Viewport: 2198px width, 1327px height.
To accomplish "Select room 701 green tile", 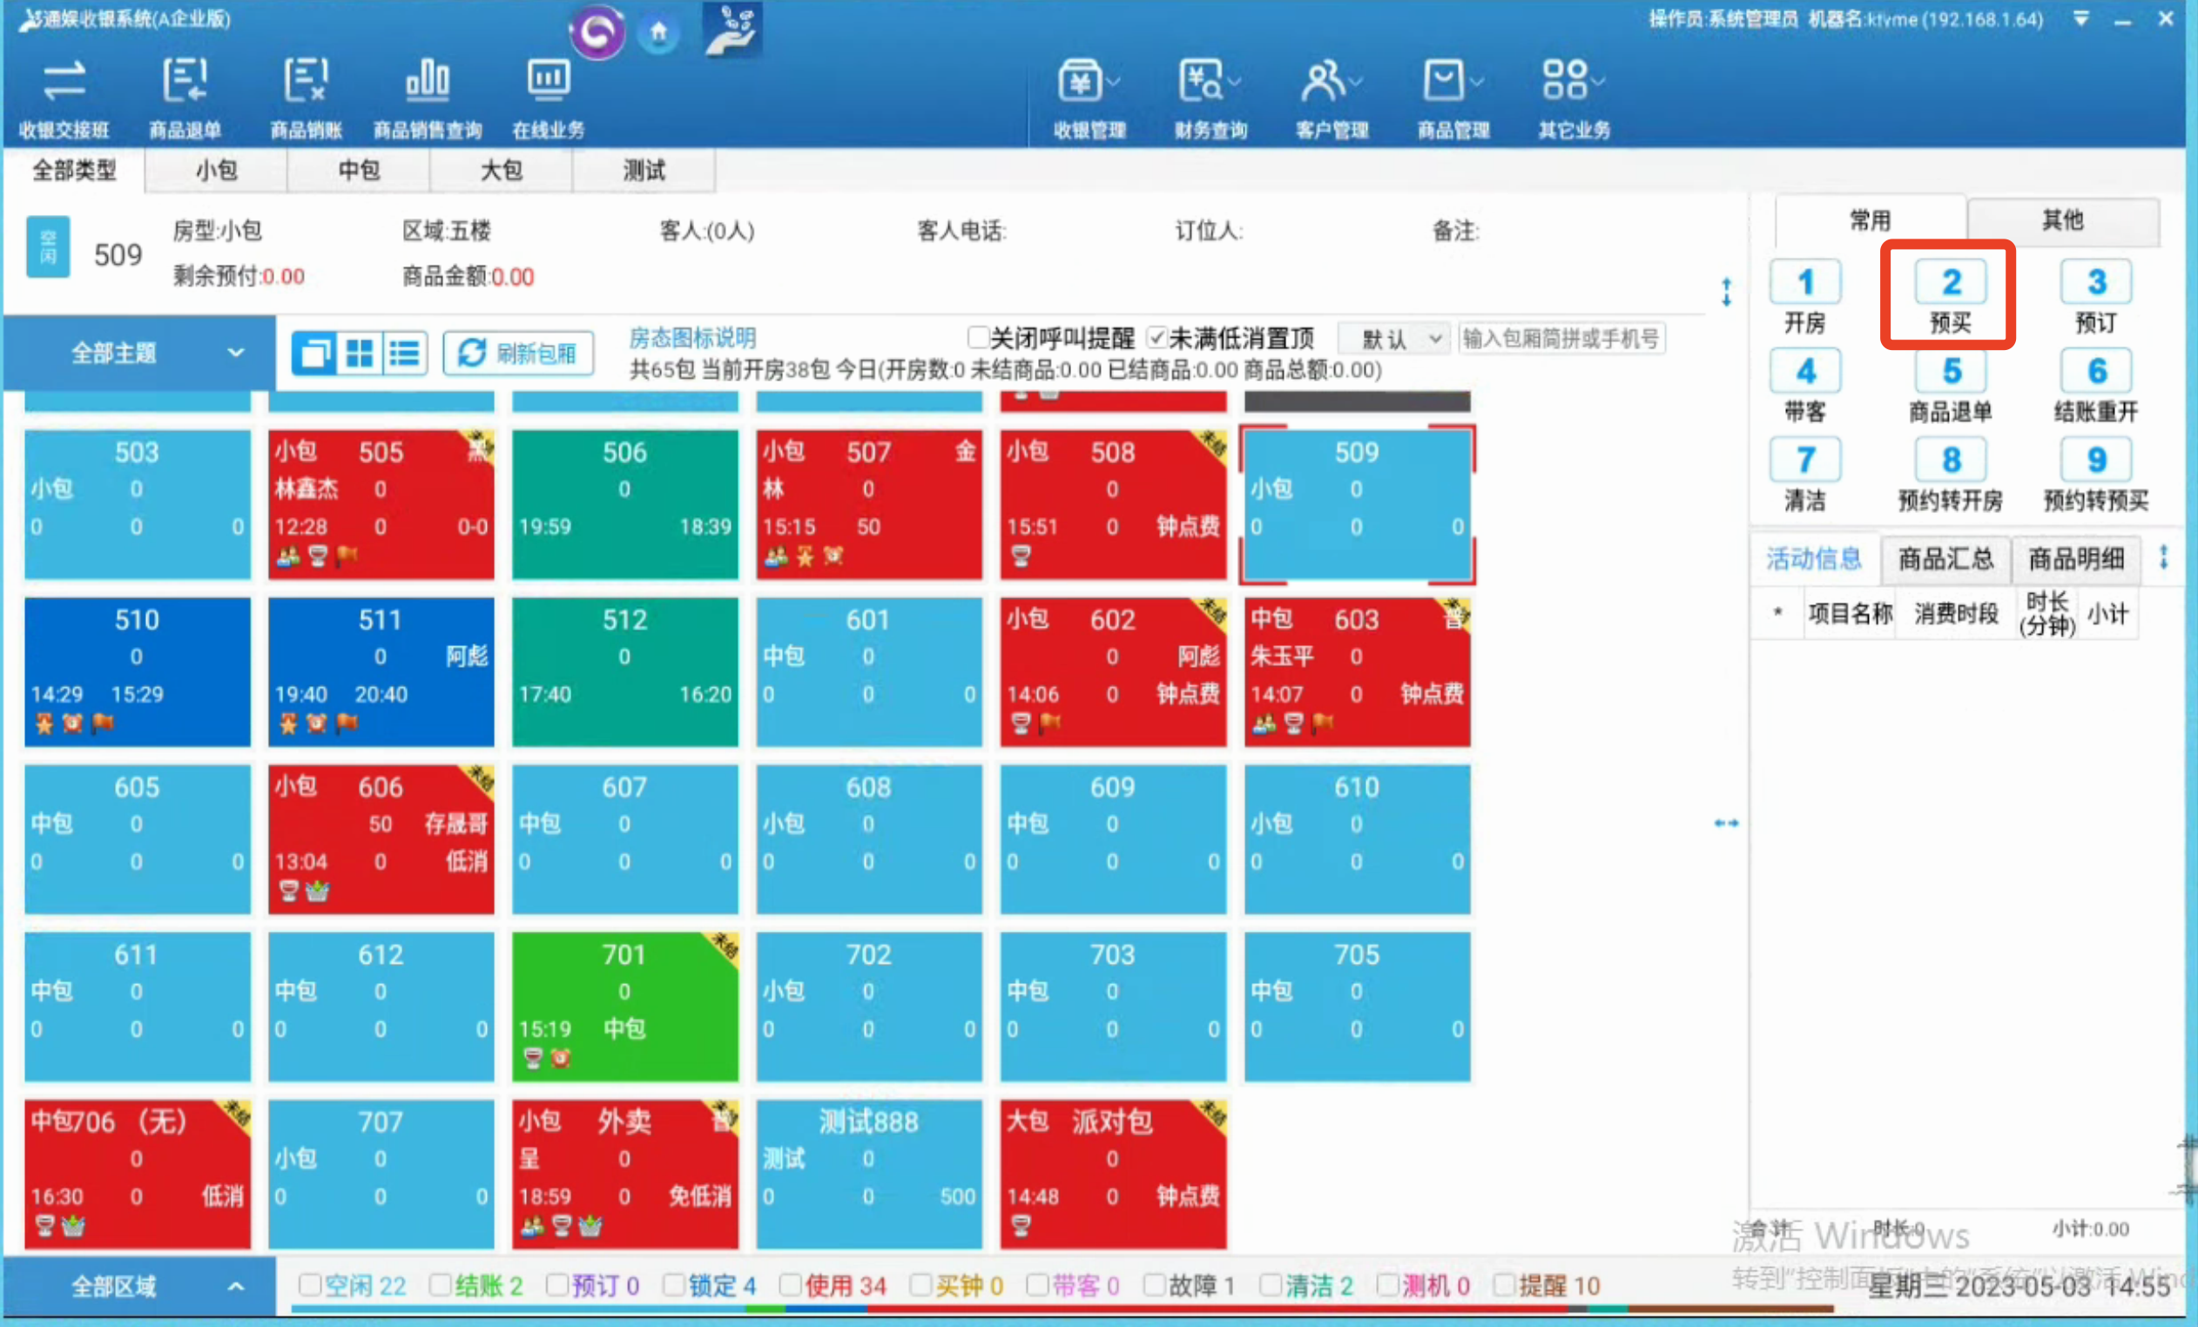I will tap(624, 1006).
